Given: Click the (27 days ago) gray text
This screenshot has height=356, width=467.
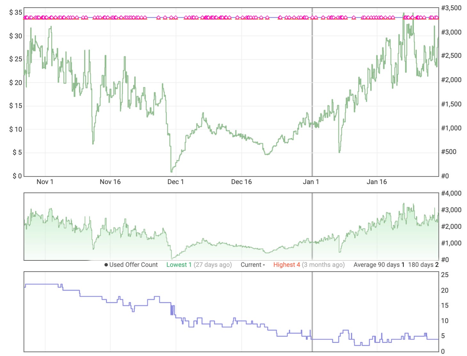Looking at the screenshot, I should (x=212, y=265).
